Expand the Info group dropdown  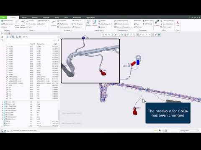(x=164, y=30)
